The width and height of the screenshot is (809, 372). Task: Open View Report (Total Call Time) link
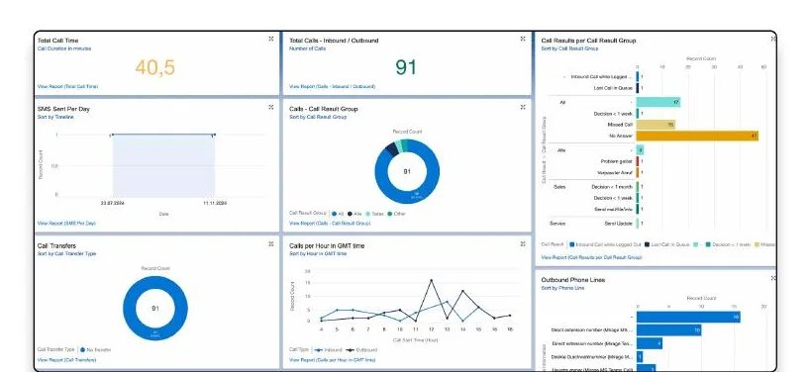click(x=67, y=86)
